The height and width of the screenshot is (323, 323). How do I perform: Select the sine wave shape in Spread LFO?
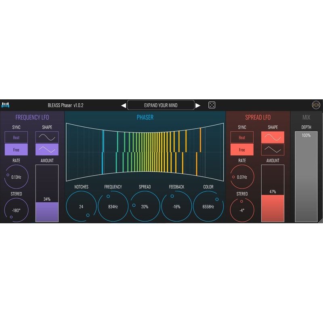click(273, 137)
